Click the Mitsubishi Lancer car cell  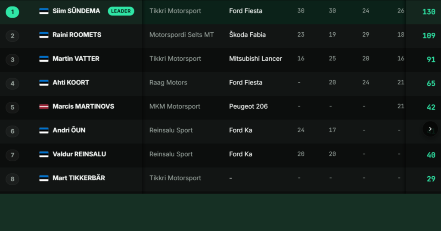[x=255, y=59]
